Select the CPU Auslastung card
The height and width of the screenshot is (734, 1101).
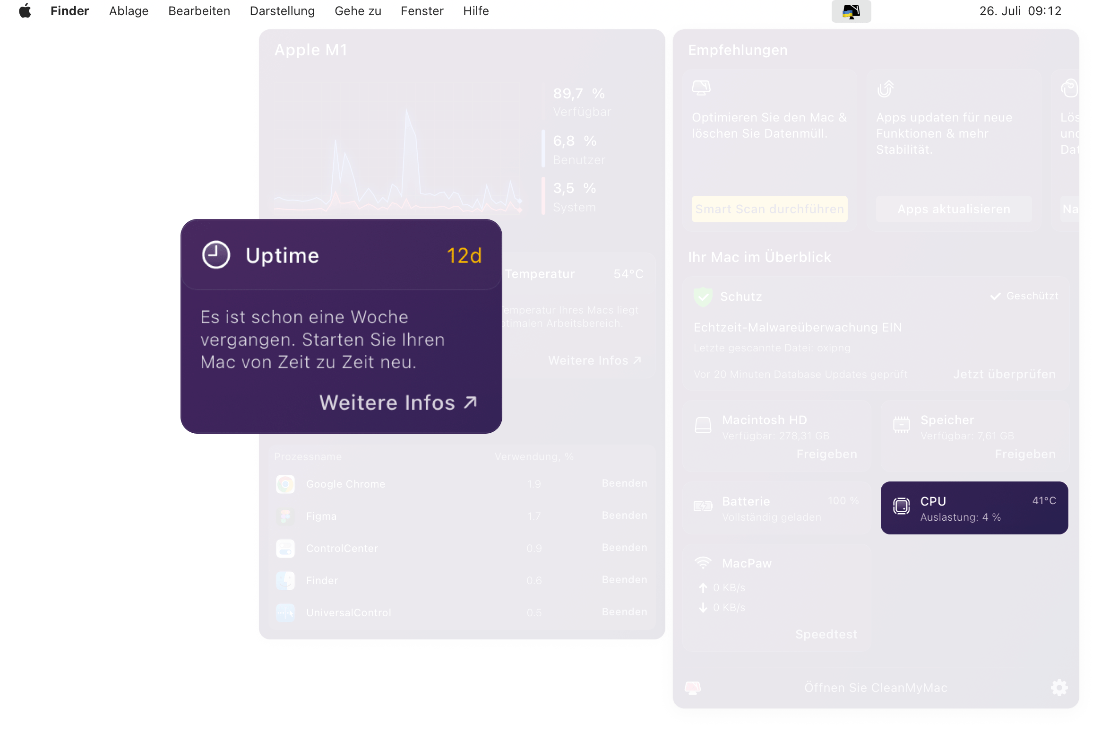974,508
